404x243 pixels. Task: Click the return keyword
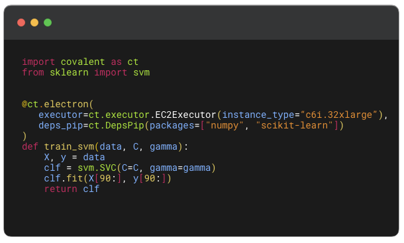[60, 189]
